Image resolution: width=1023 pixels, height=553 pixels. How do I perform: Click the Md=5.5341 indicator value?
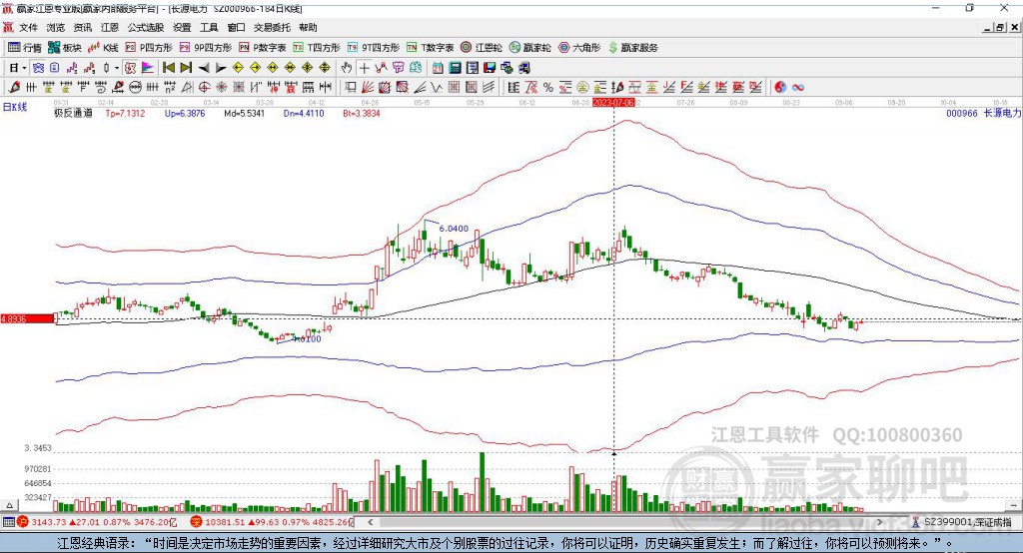point(244,113)
